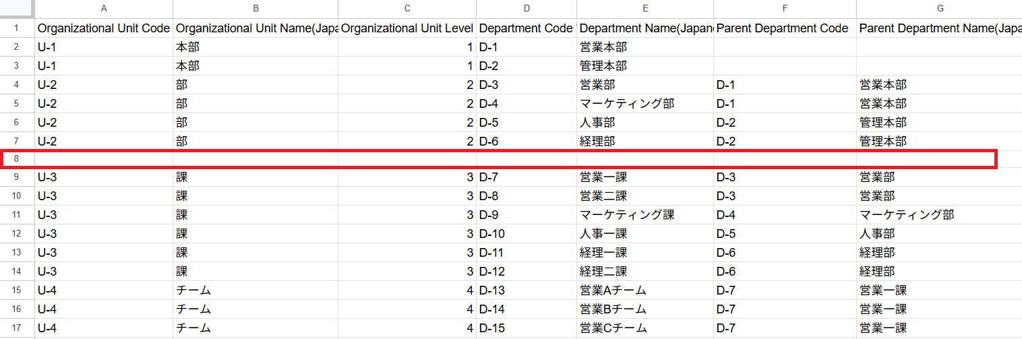Image resolution: width=1022 pixels, height=339 pixels.
Task: Select column A header
Action: point(103,9)
